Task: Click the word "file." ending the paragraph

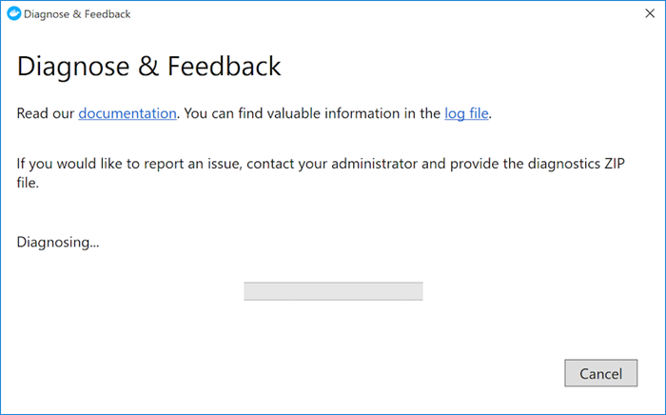Action: click(x=29, y=182)
